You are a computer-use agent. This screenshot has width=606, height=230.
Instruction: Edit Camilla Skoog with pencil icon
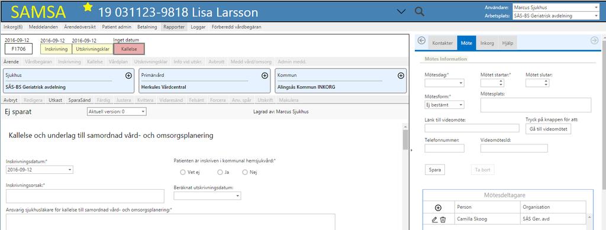434,219
